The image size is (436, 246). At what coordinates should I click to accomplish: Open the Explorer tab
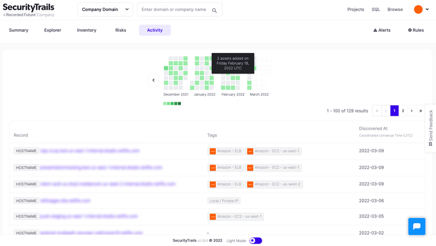(x=52, y=30)
